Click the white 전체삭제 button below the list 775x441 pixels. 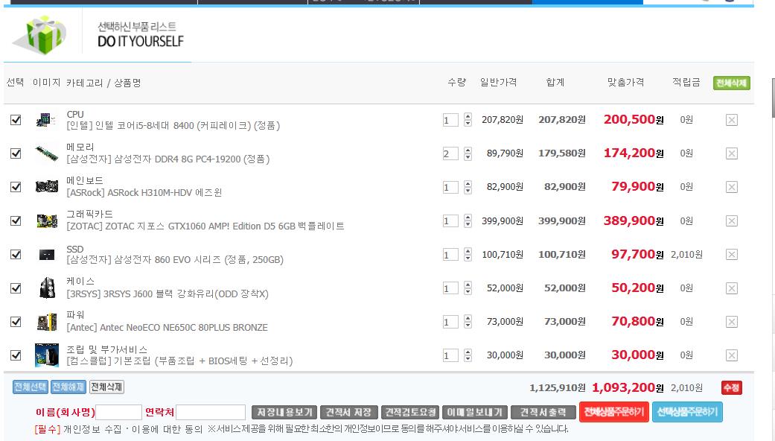106,387
